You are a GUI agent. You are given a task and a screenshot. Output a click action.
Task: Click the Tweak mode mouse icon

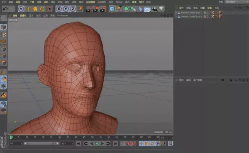3,79
